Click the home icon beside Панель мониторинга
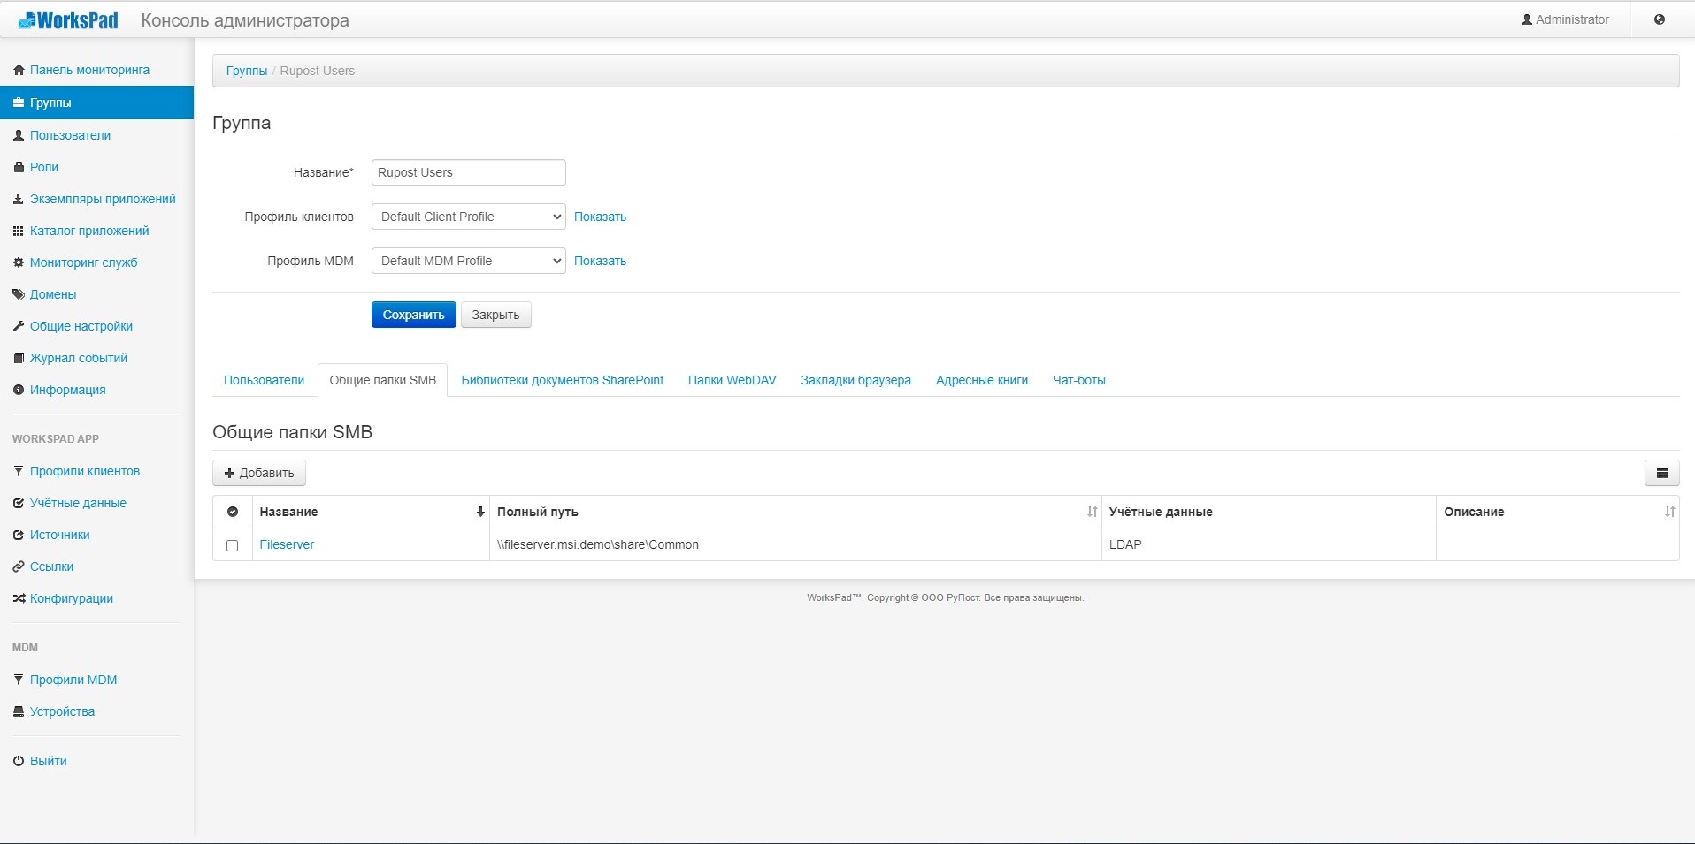 [19, 70]
